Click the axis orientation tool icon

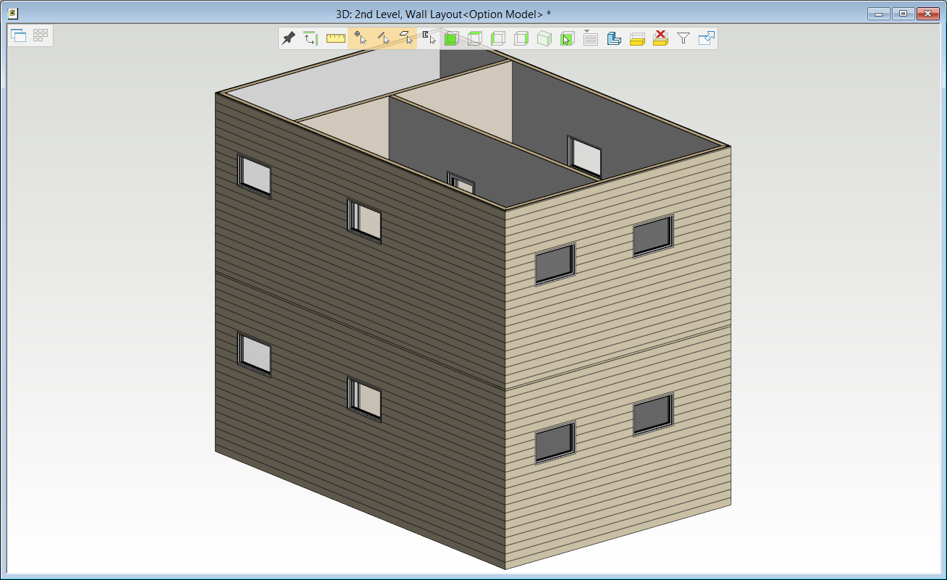pos(311,38)
